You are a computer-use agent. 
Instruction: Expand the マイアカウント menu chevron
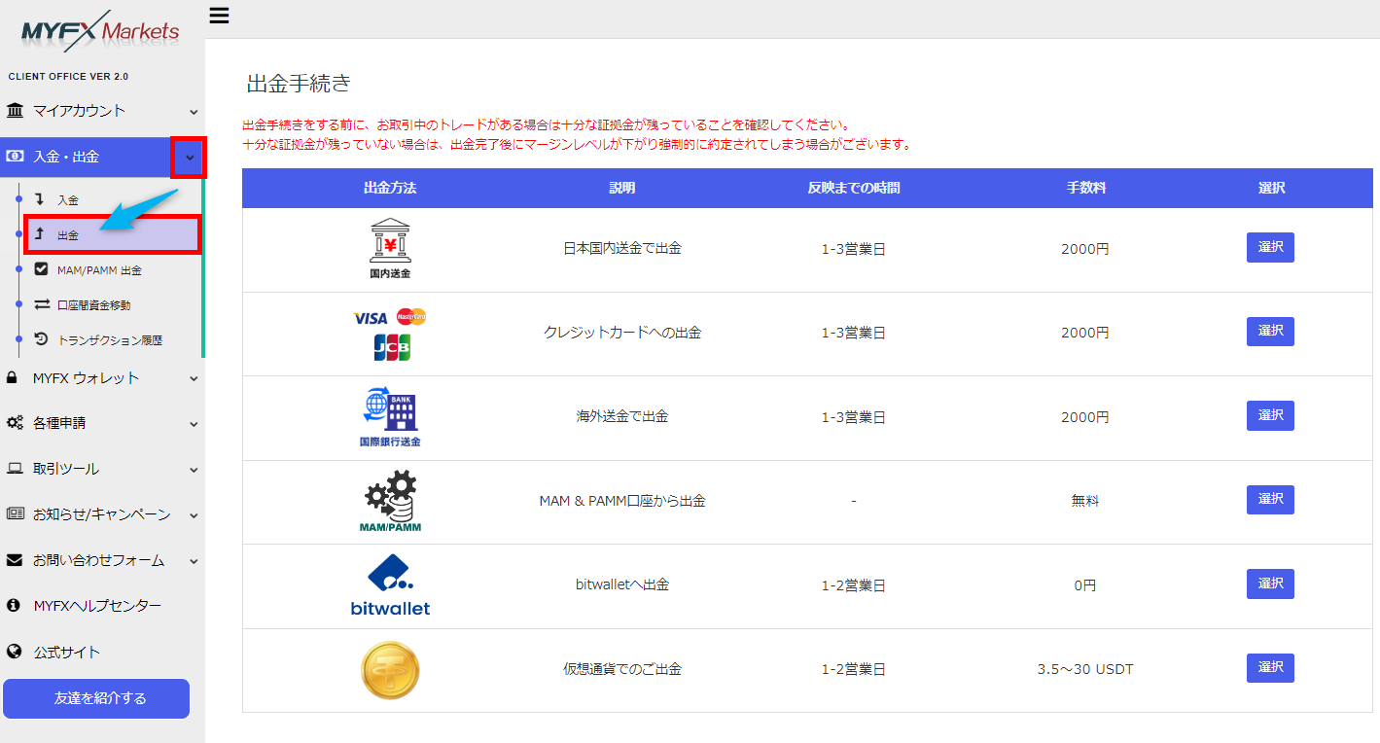[194, 111]
